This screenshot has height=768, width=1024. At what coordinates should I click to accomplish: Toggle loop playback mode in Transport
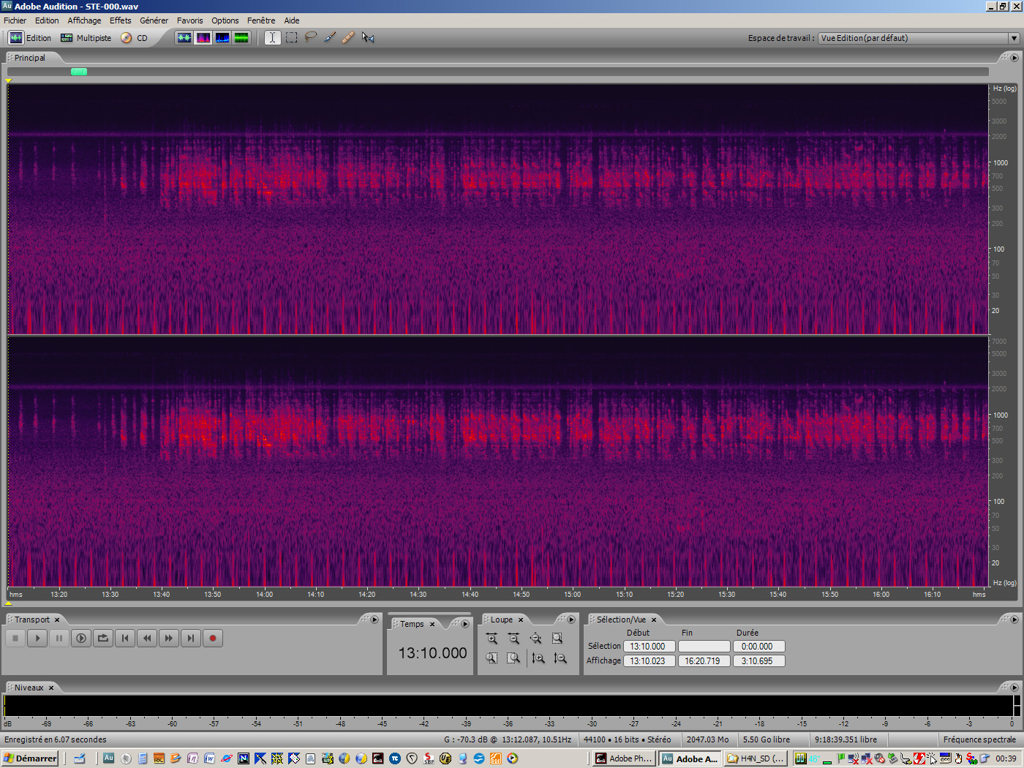tap(103, 639)
